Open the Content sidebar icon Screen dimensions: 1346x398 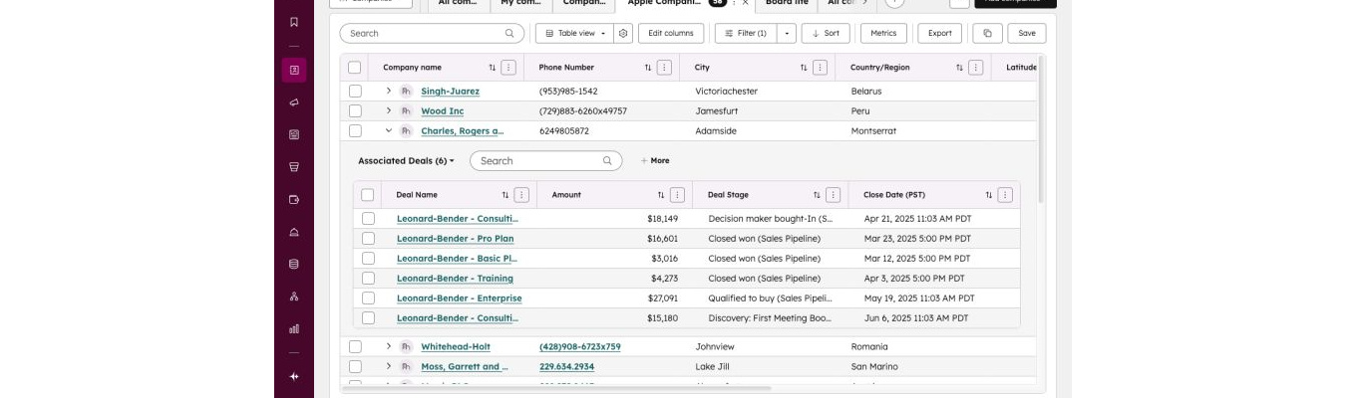click(294, 134)
